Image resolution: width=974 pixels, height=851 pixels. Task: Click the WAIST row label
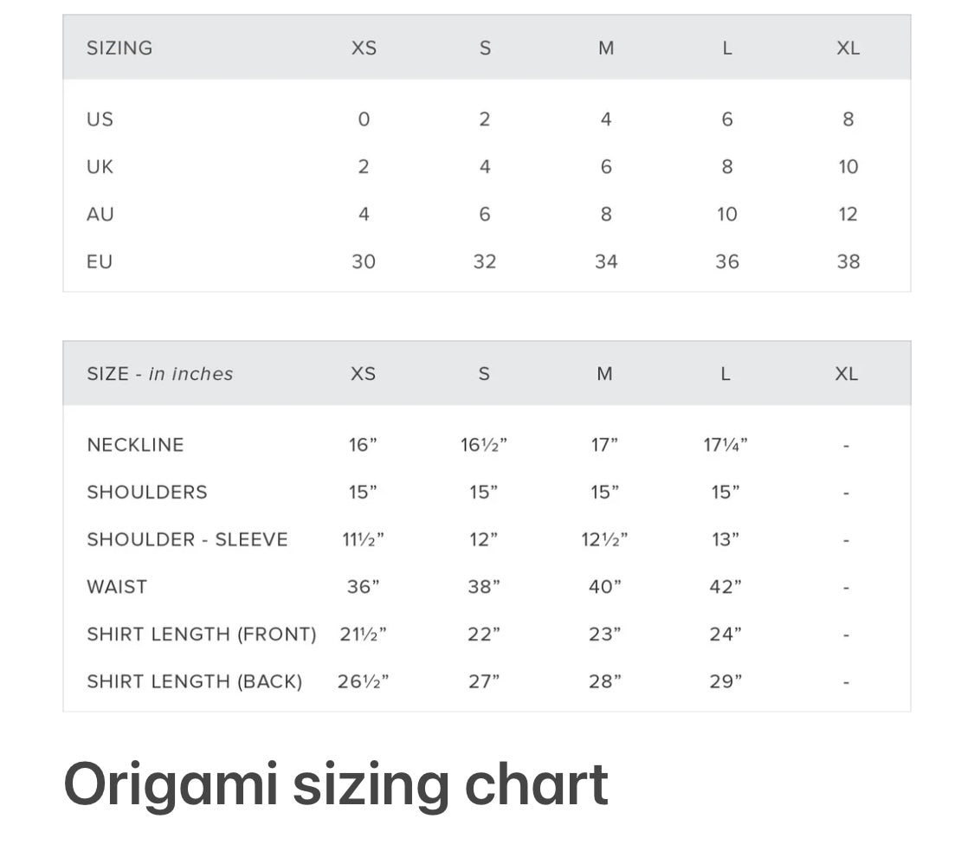(117, 587)
